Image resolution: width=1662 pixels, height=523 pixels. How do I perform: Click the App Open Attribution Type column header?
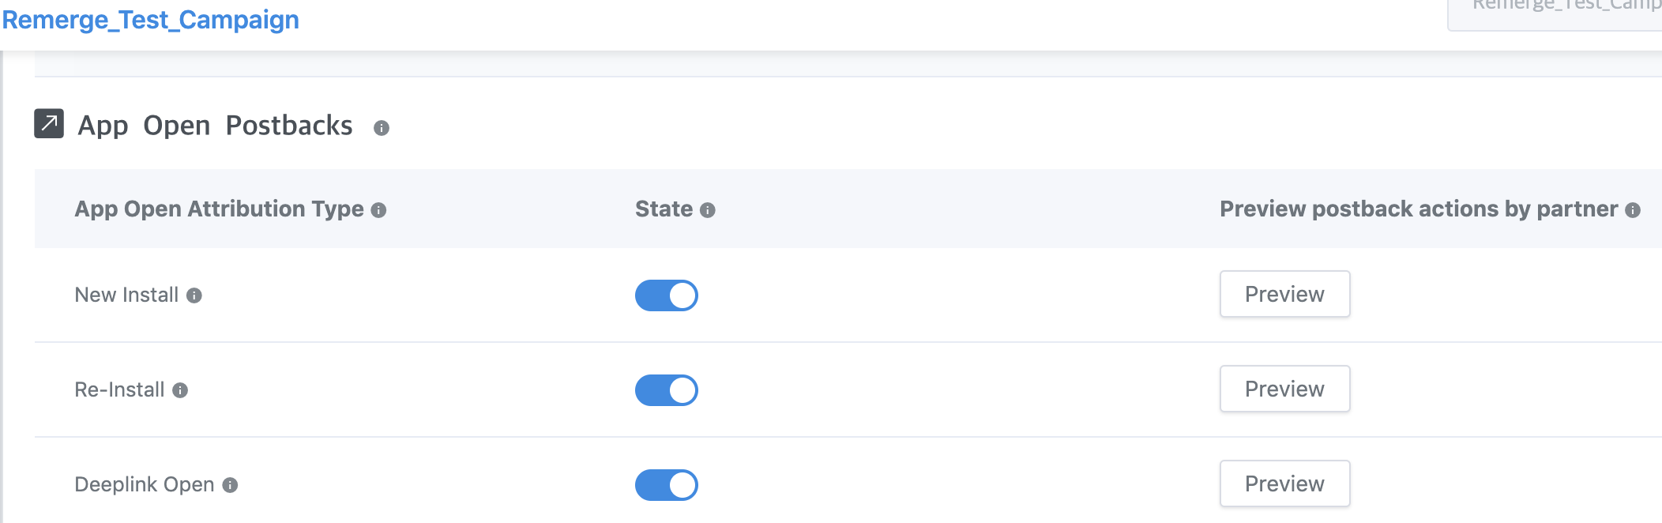point(219,209)
